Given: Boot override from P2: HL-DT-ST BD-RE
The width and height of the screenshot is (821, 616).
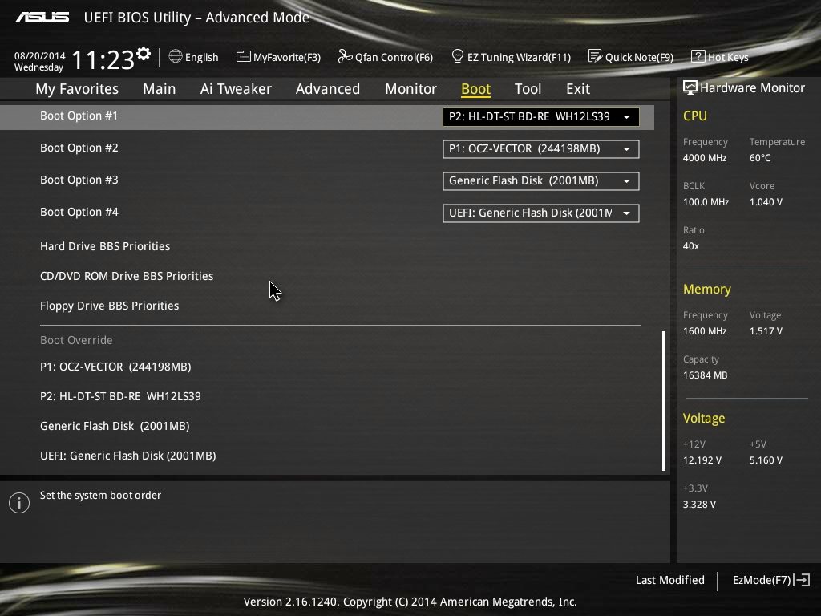Looking at the screenshot, I should (120, 396).
